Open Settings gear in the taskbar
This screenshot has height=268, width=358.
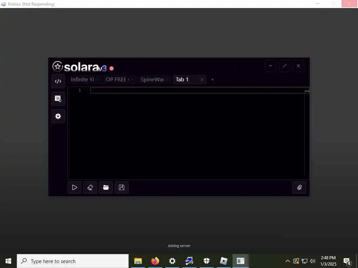pos(172,261)
